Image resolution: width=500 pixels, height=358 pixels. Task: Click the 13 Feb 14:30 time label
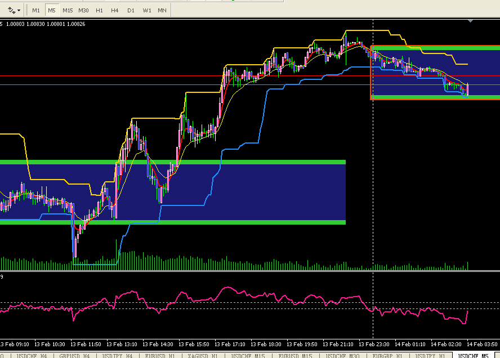158,344
